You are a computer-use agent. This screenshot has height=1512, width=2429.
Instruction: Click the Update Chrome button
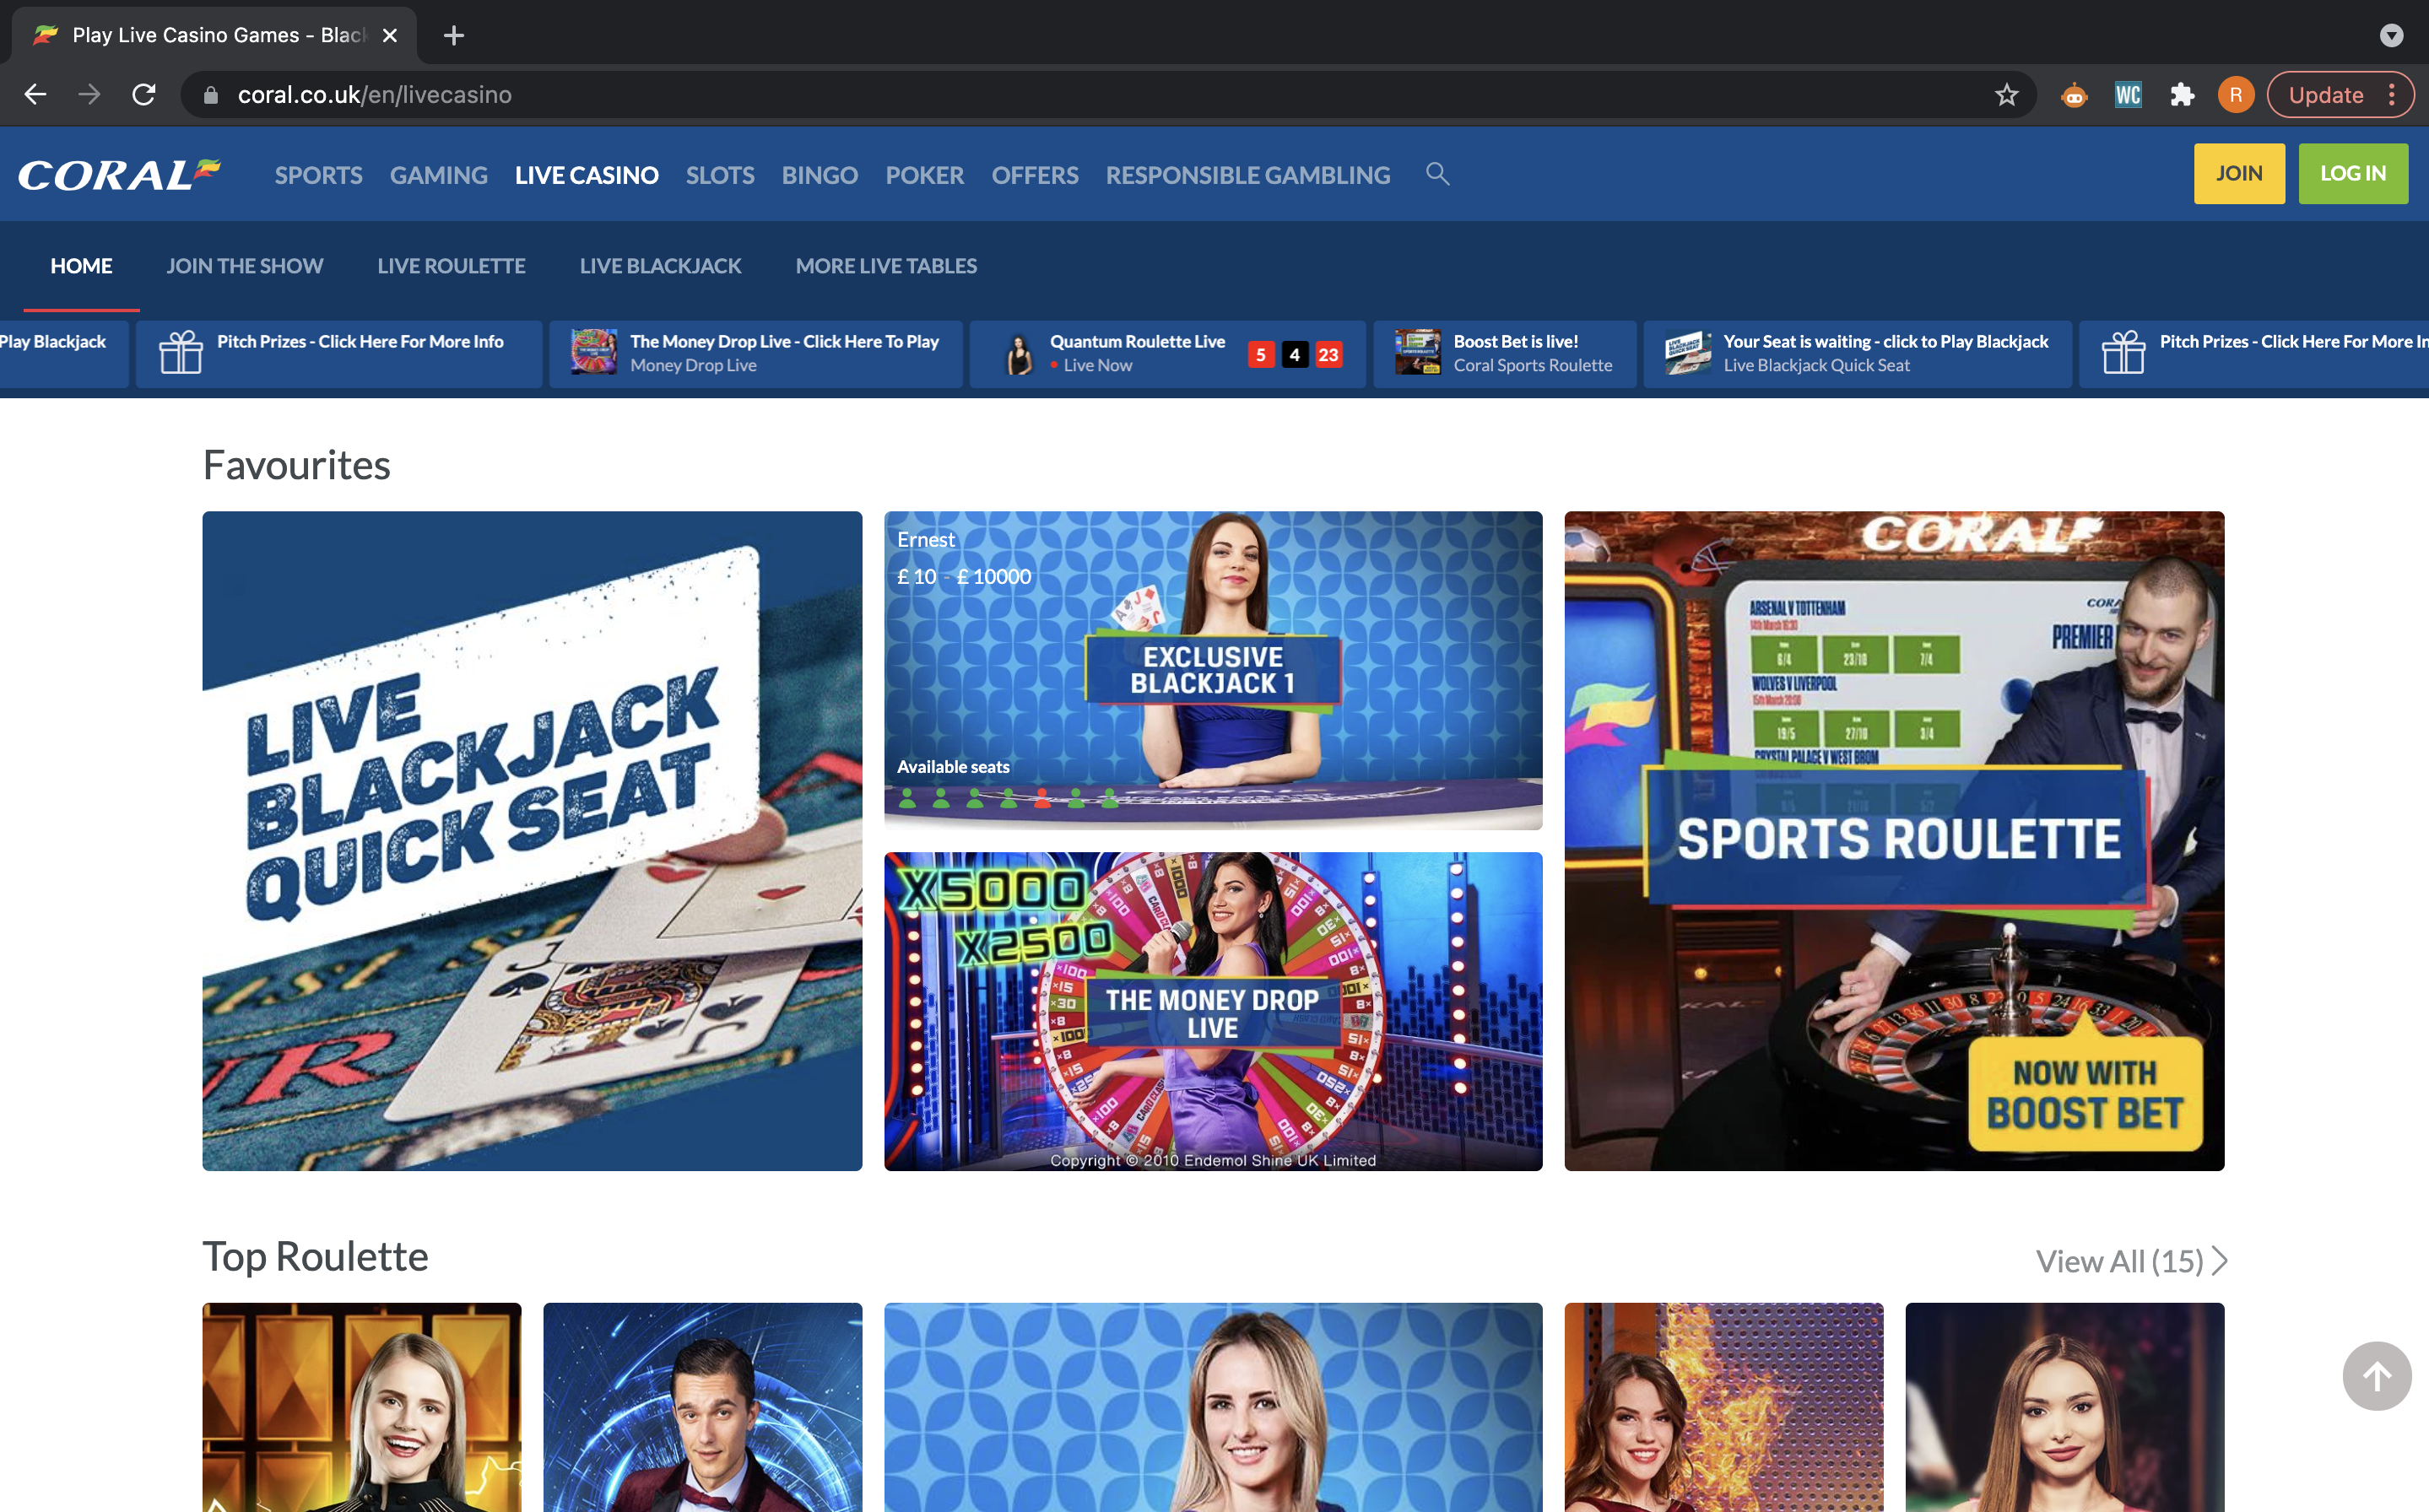pos(2339,95)
